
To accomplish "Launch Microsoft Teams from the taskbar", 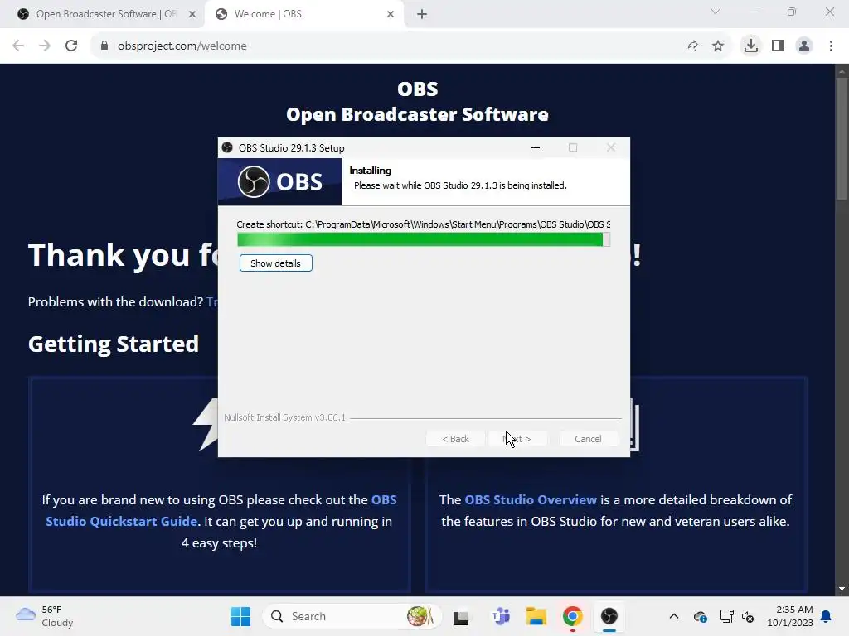I will (x=501, y=616).
